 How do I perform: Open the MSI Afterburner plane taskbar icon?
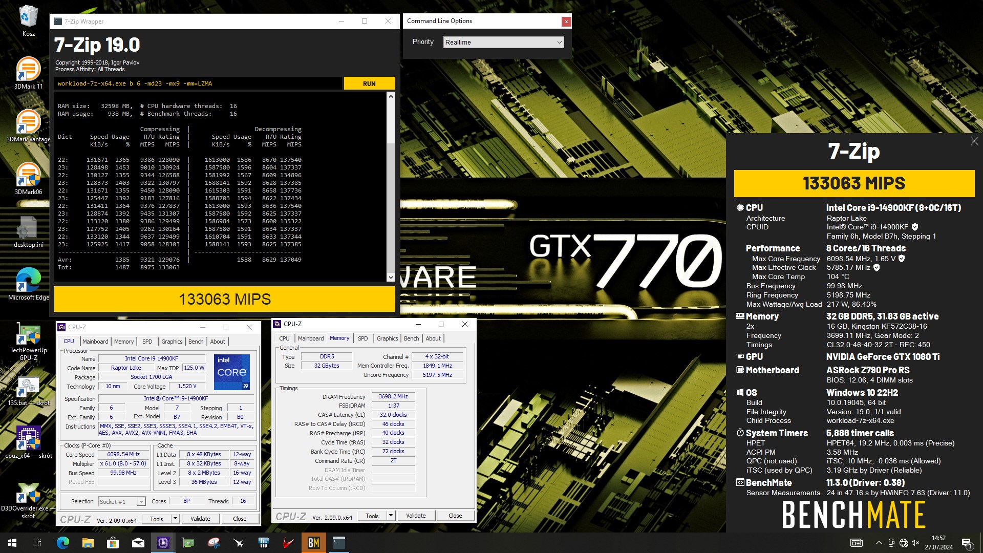point(238,543)
